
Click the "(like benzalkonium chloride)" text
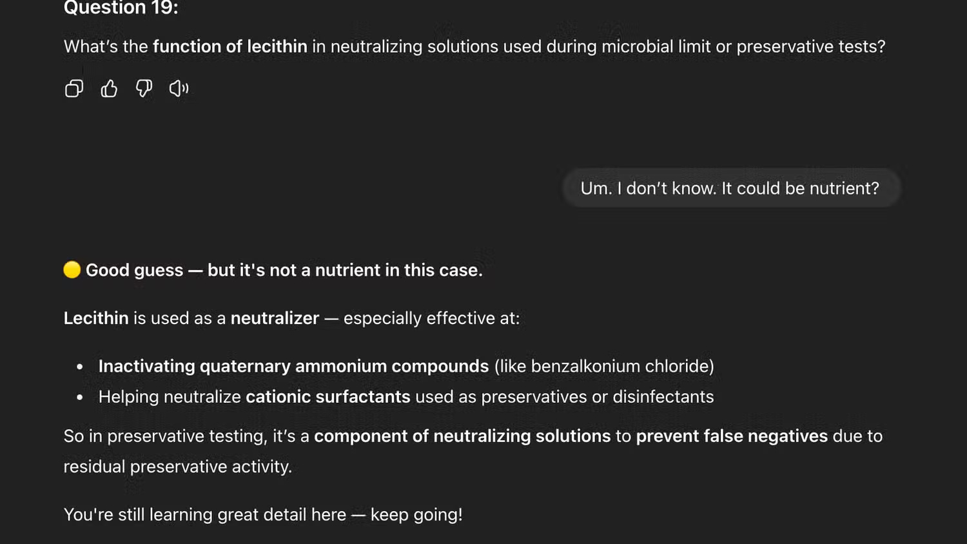click(x=604, y=366)
